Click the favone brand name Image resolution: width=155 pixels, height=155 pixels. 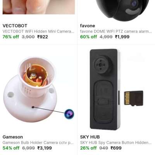tap(88, 26)
